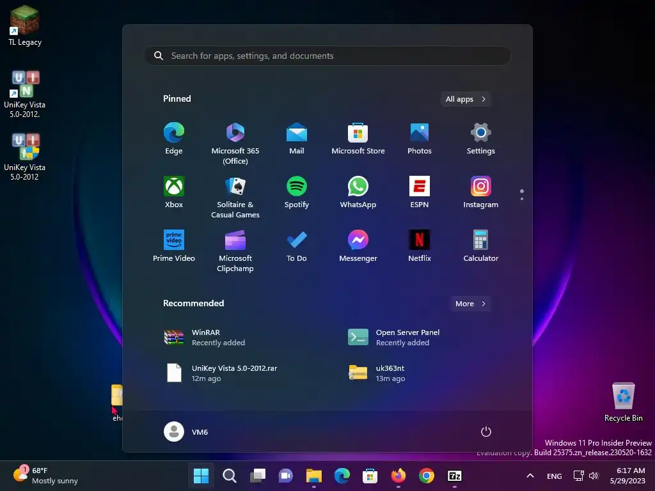Image resolution: width=655 pixels, height=491 pixels.
Task: Open Google Chrome from the taskbar
Action: (427, 476)
